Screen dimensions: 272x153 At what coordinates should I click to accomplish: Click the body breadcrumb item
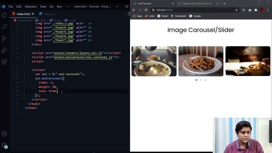57,20
